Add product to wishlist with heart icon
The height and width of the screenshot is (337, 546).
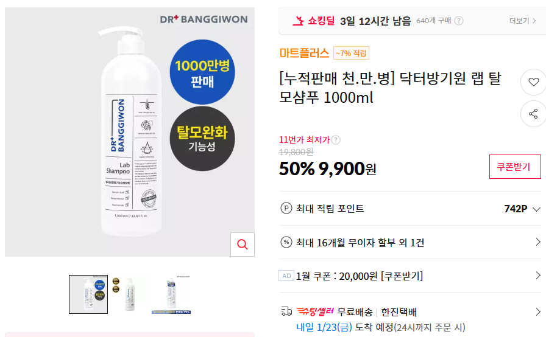click(x=533, y=82)
